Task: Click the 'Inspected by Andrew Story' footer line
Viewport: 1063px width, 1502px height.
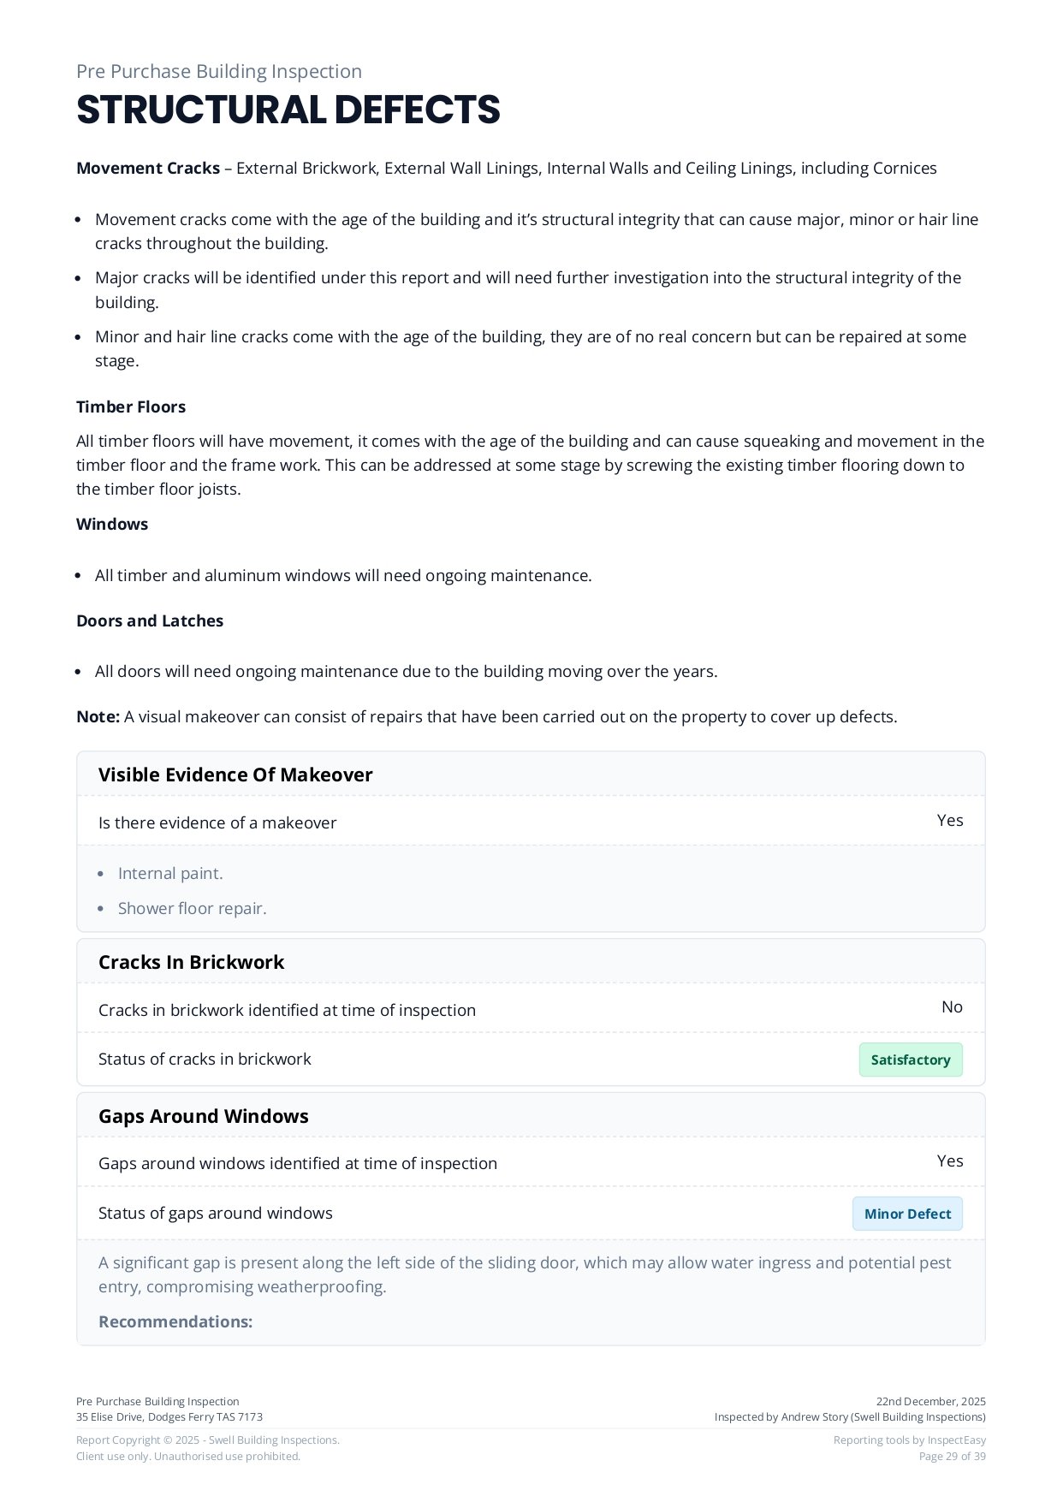Action: [850, 1417]
